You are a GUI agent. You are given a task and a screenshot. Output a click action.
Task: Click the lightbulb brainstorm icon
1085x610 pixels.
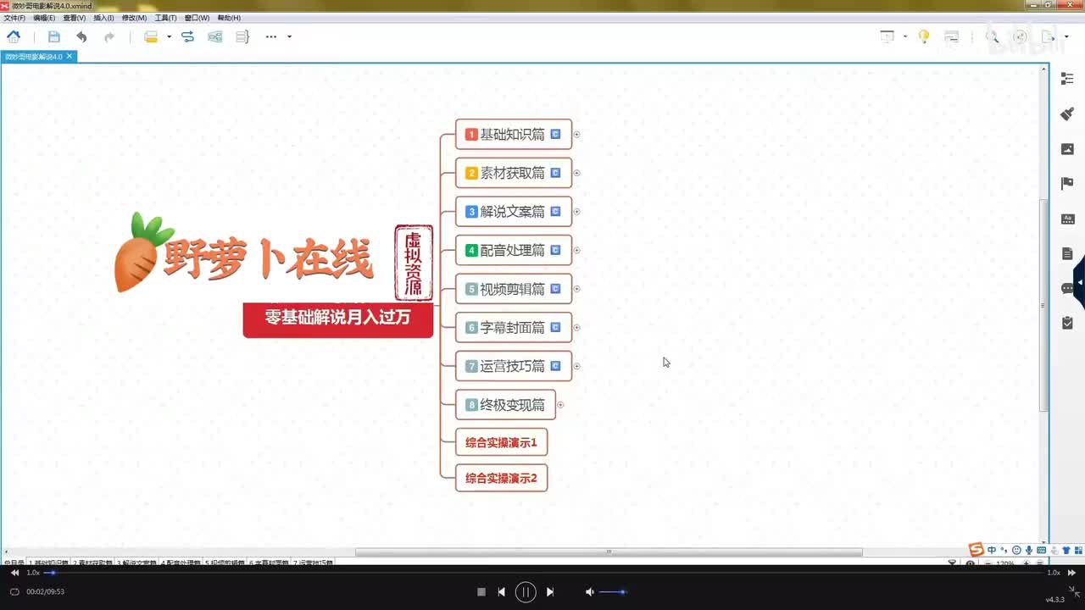tap(924, 36)
